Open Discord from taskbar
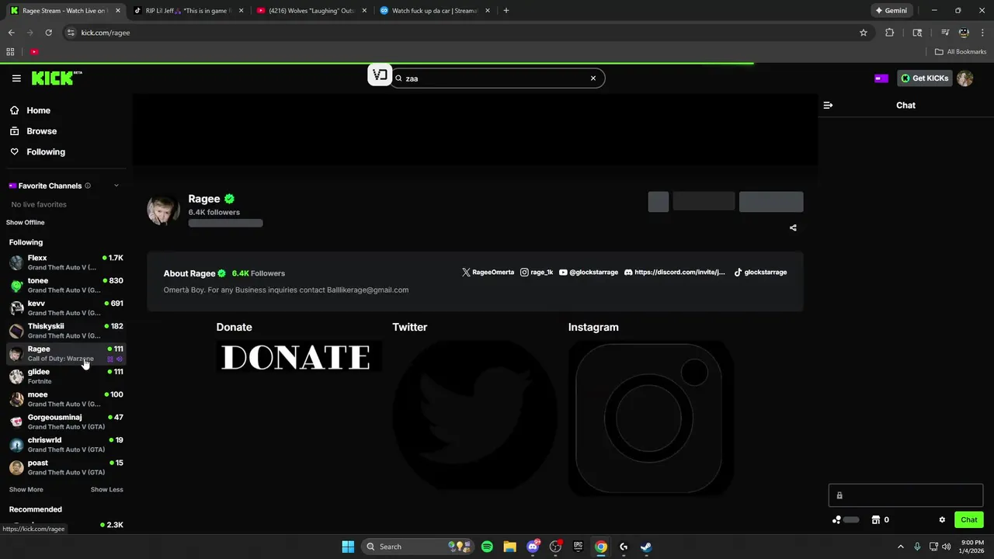The width and height of the screenshot is (994, 559). 533,547
